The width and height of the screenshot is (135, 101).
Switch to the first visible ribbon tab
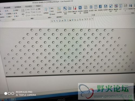[x=7, y=8]
